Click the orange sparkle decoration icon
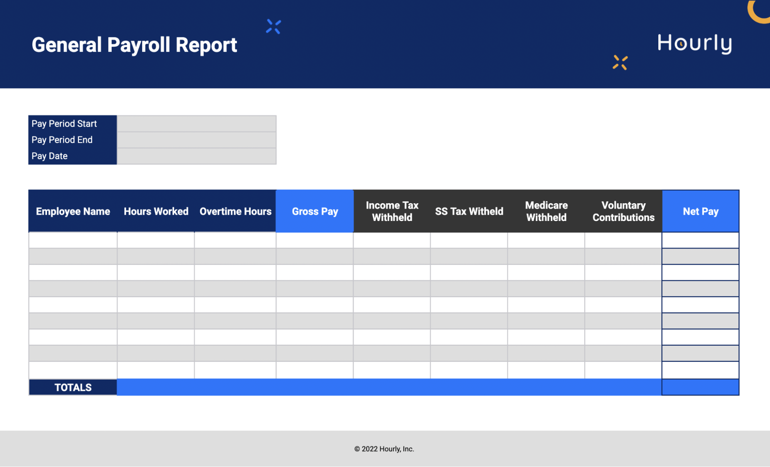 [620, 62]
